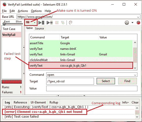Image resolution: width=142 pixels, height=122 pixels.
Task: Expand the Command dropdown arrow
Action: (135, 75)
